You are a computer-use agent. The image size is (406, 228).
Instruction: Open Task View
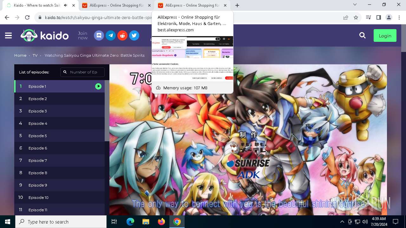pyautogui.click(x=114, y=222)
